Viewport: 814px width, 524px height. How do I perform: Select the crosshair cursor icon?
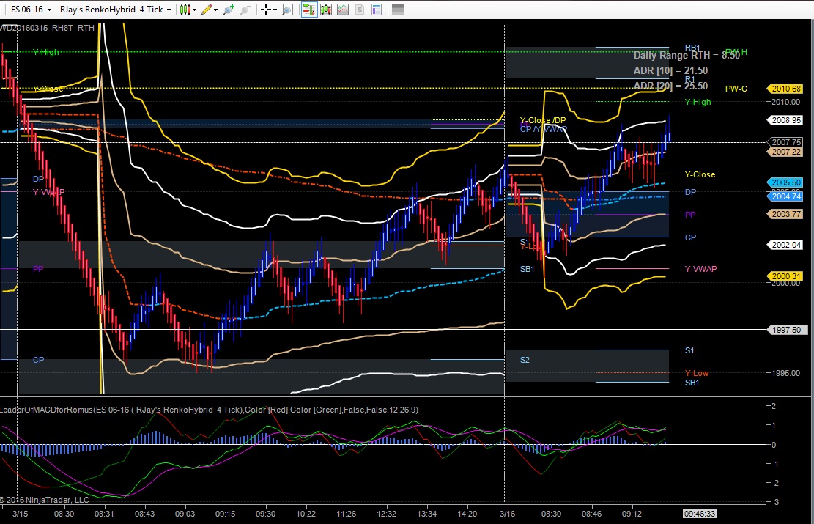[265, 10]
